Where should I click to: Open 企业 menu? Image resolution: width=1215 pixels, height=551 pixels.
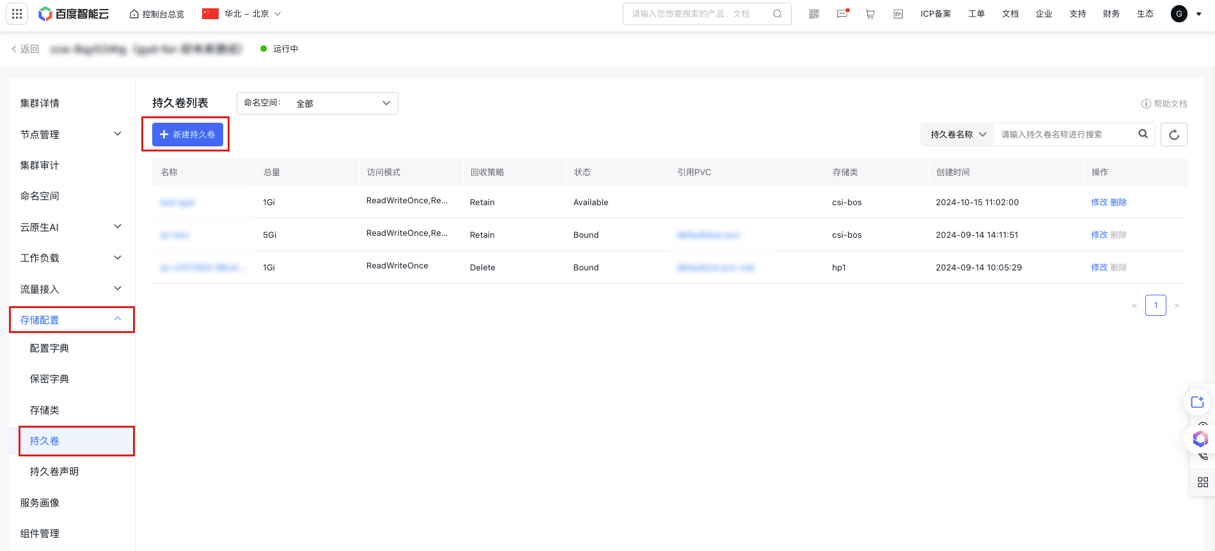click(1044, 14)
